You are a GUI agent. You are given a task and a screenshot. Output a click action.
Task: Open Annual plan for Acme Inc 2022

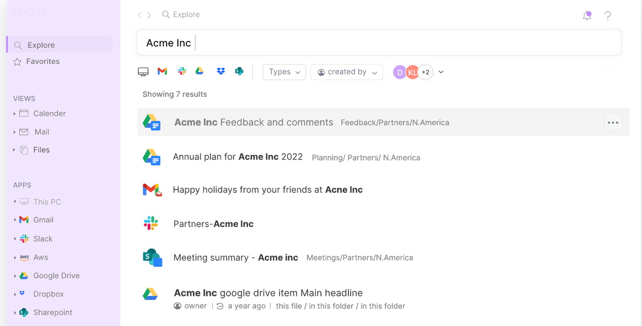pos(237,157)
